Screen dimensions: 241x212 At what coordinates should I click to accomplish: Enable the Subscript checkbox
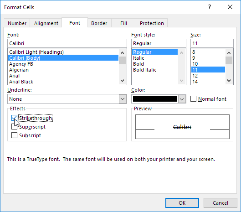[x=14, y=135]
